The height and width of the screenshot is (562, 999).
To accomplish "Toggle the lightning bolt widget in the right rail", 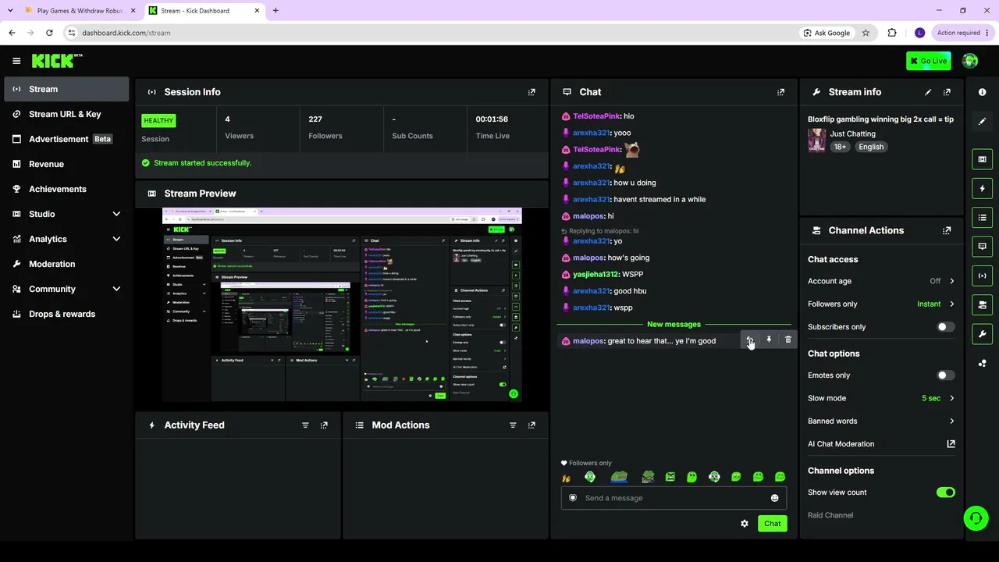I will point(982,188).
